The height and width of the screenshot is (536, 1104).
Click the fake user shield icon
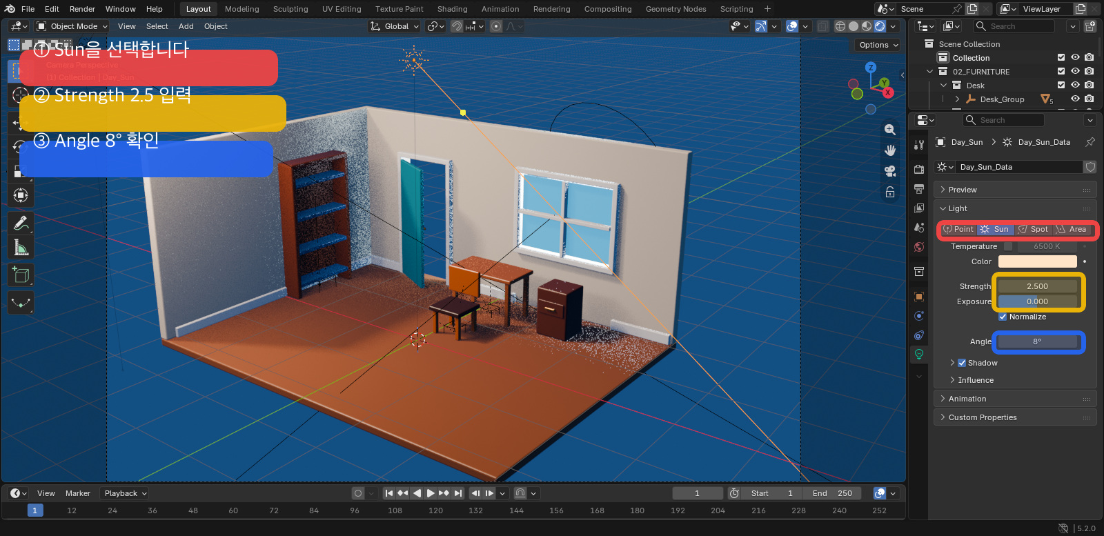1090,167
